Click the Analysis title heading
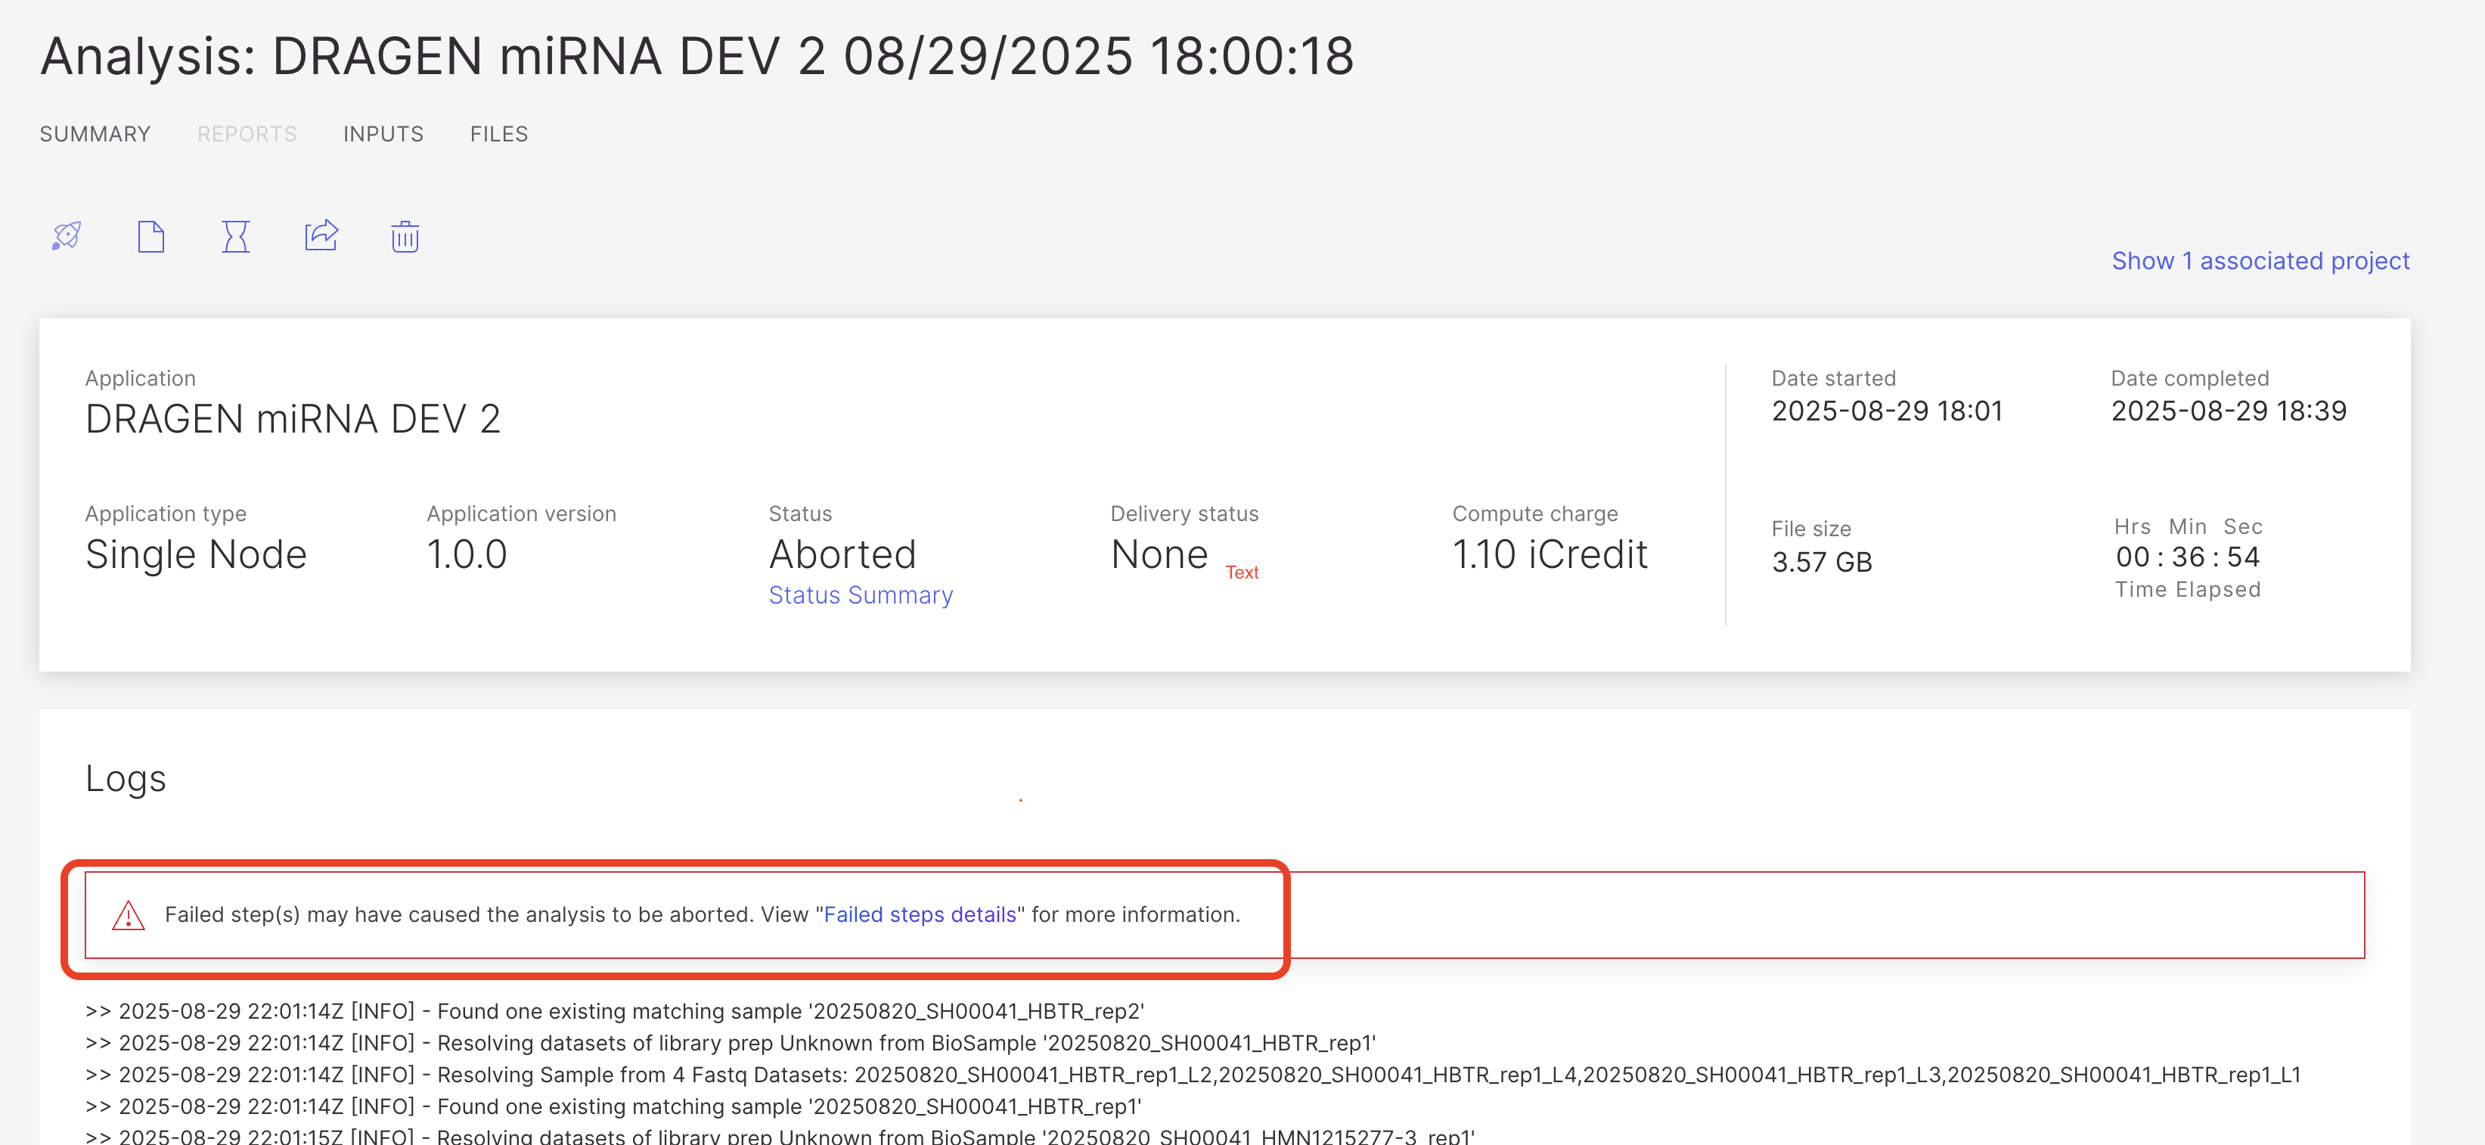Image resolution: width=2485 pixels, height=1145 pixels. pos(696,56)
